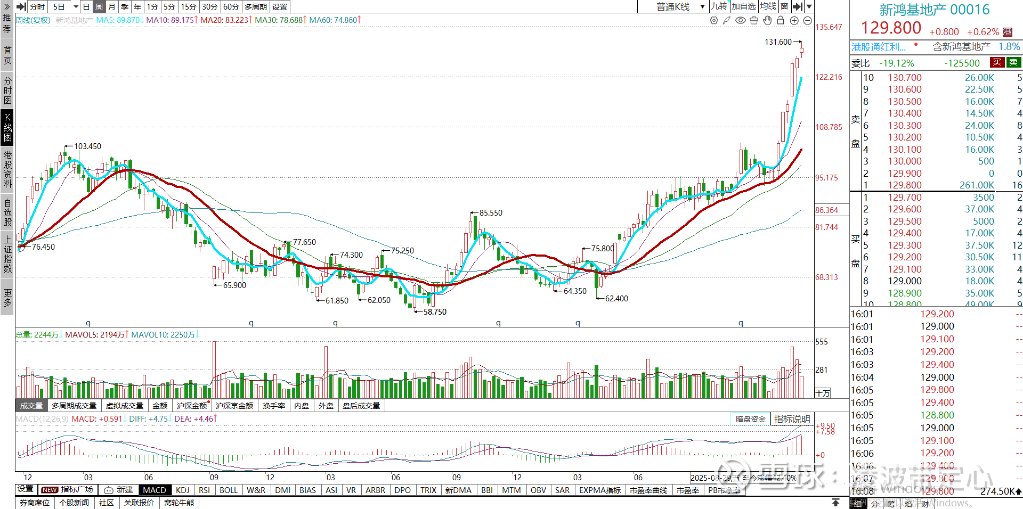The image size is (1023, 509).
Task: Switch to 多周期成交量 tab
Action: pos(74,406)
